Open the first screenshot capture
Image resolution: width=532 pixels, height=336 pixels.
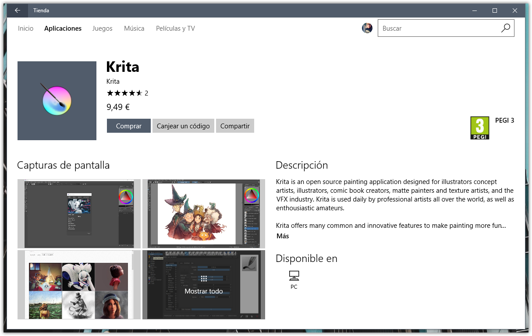78,213
